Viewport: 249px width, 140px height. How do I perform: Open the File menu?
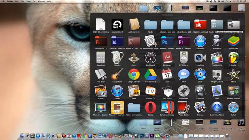point(17,1)
